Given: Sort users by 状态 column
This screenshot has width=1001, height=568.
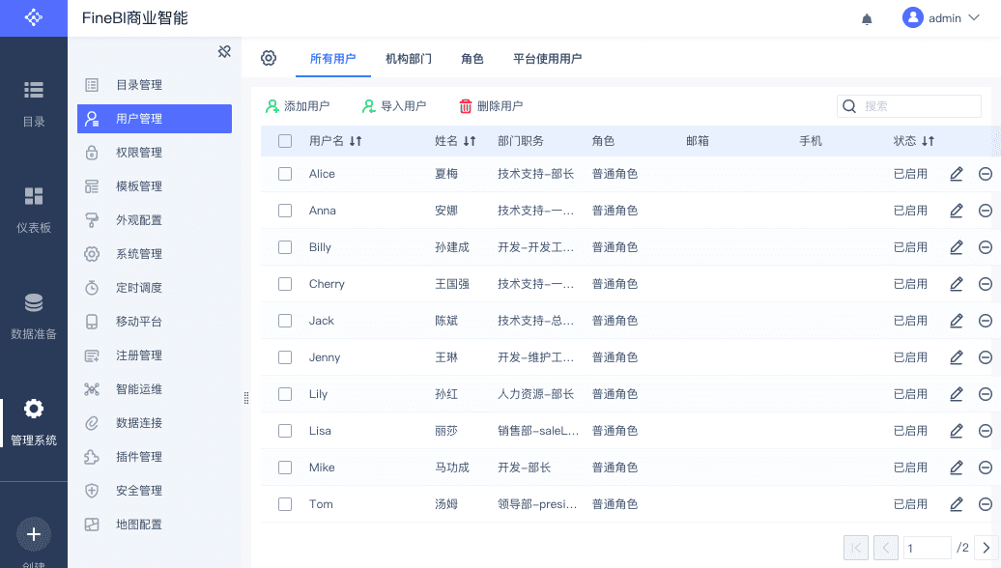Looking at the screenshot, I should [928, 141].
